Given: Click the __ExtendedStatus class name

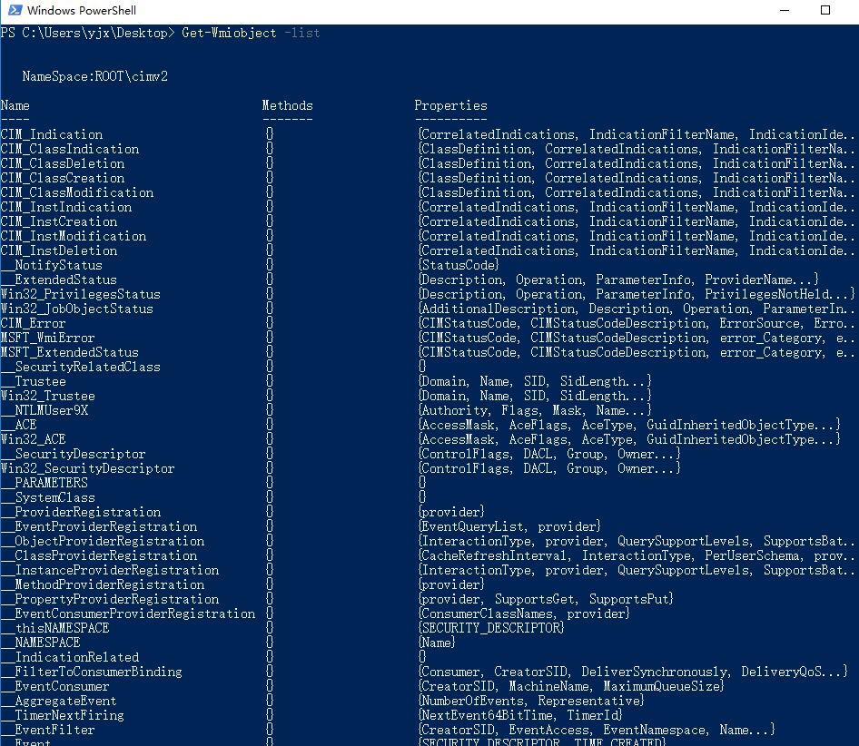Looking at the screenshot, I should point(59,280).
